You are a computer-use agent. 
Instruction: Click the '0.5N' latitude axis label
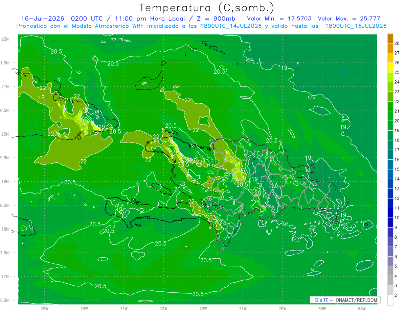[5, 110]
